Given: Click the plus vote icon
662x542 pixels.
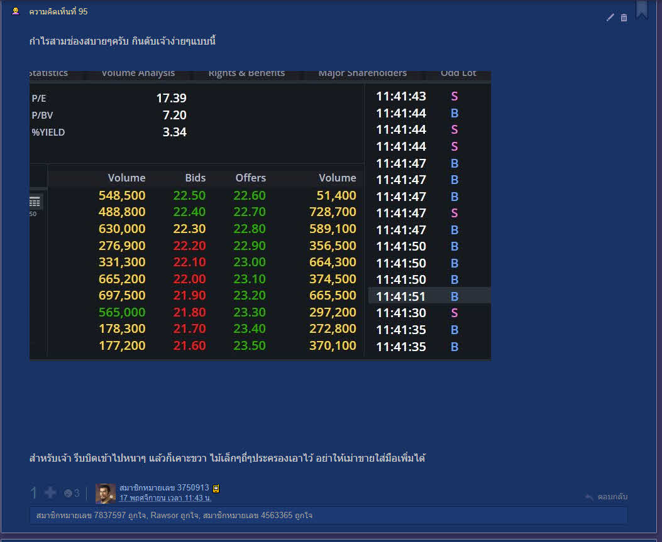Looking at the screenshot, I should pyautogui.click(x=50, y=492).
